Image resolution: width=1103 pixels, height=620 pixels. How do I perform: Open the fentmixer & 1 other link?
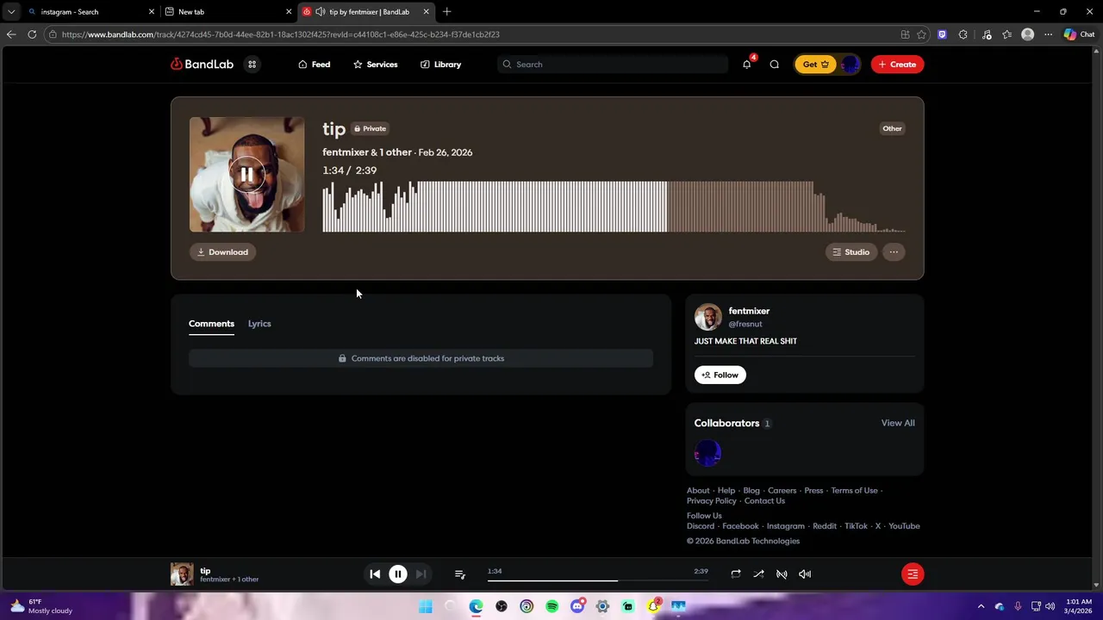367,152
